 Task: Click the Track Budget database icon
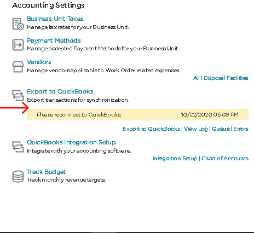pos(18,176)
